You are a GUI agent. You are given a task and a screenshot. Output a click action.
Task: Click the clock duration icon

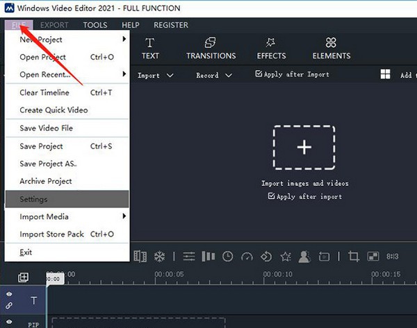tap(228, 257)
